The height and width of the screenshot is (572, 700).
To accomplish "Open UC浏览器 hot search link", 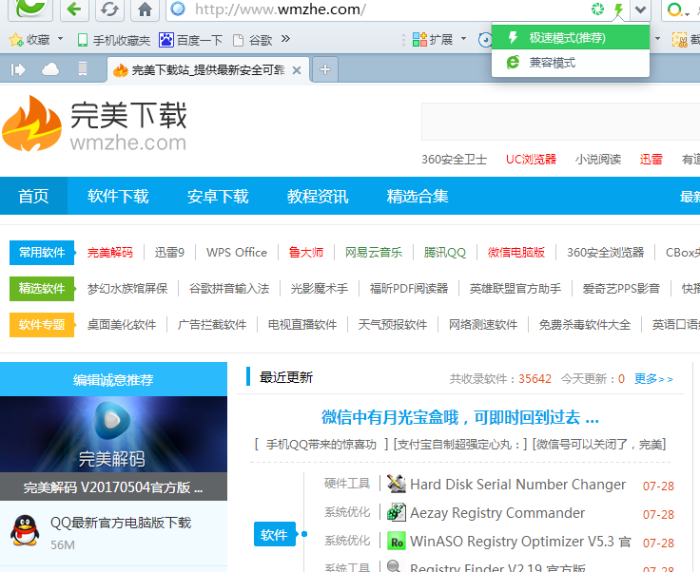I will click(532, 160).
